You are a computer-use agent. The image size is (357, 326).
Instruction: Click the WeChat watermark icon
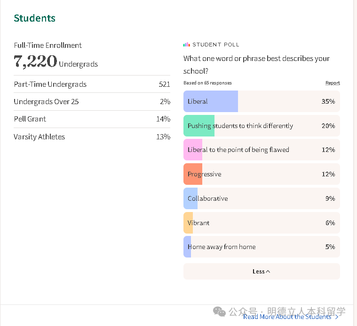pos(219,311)
